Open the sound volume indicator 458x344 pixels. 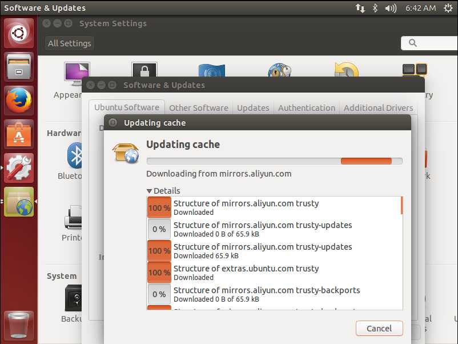(x=391, y=8)
